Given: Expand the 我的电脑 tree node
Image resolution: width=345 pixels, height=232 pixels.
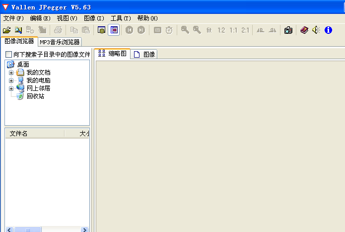Looking at the screenshot, I should 11,80.
